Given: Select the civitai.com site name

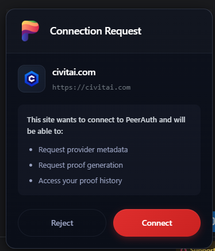Looking at the screenshot, I should click(x=74, y=72).
